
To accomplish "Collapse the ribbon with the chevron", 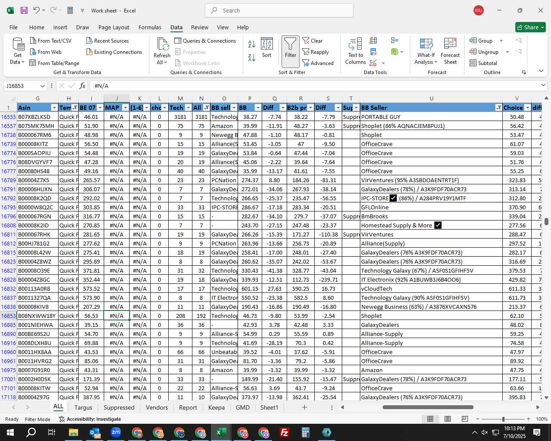I will coord(541,71).
